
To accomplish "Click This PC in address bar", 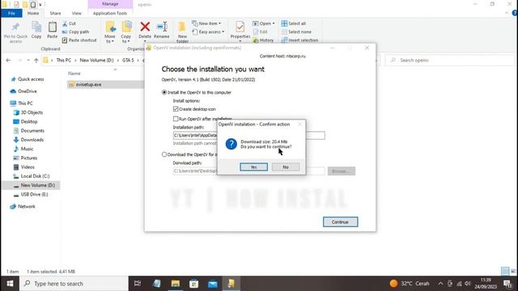I will 63,61.
